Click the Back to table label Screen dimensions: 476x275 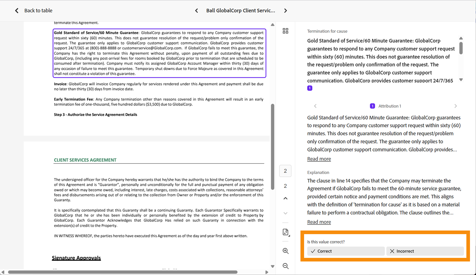pos(38,11)
